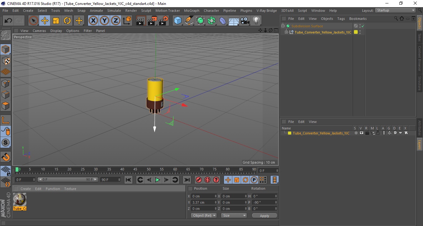Switch to Polygons mode
Viewport: 423px width, 226px height.
pos(6,106)
